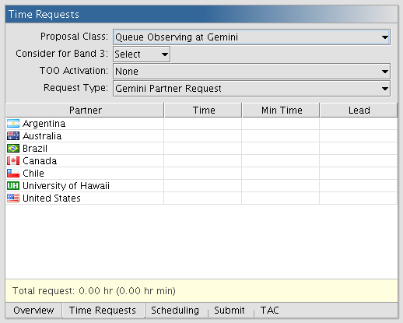403x323 pixels.
Task: Click the Min Time column header
Action: pyautogui.click(x=281, y=111)
